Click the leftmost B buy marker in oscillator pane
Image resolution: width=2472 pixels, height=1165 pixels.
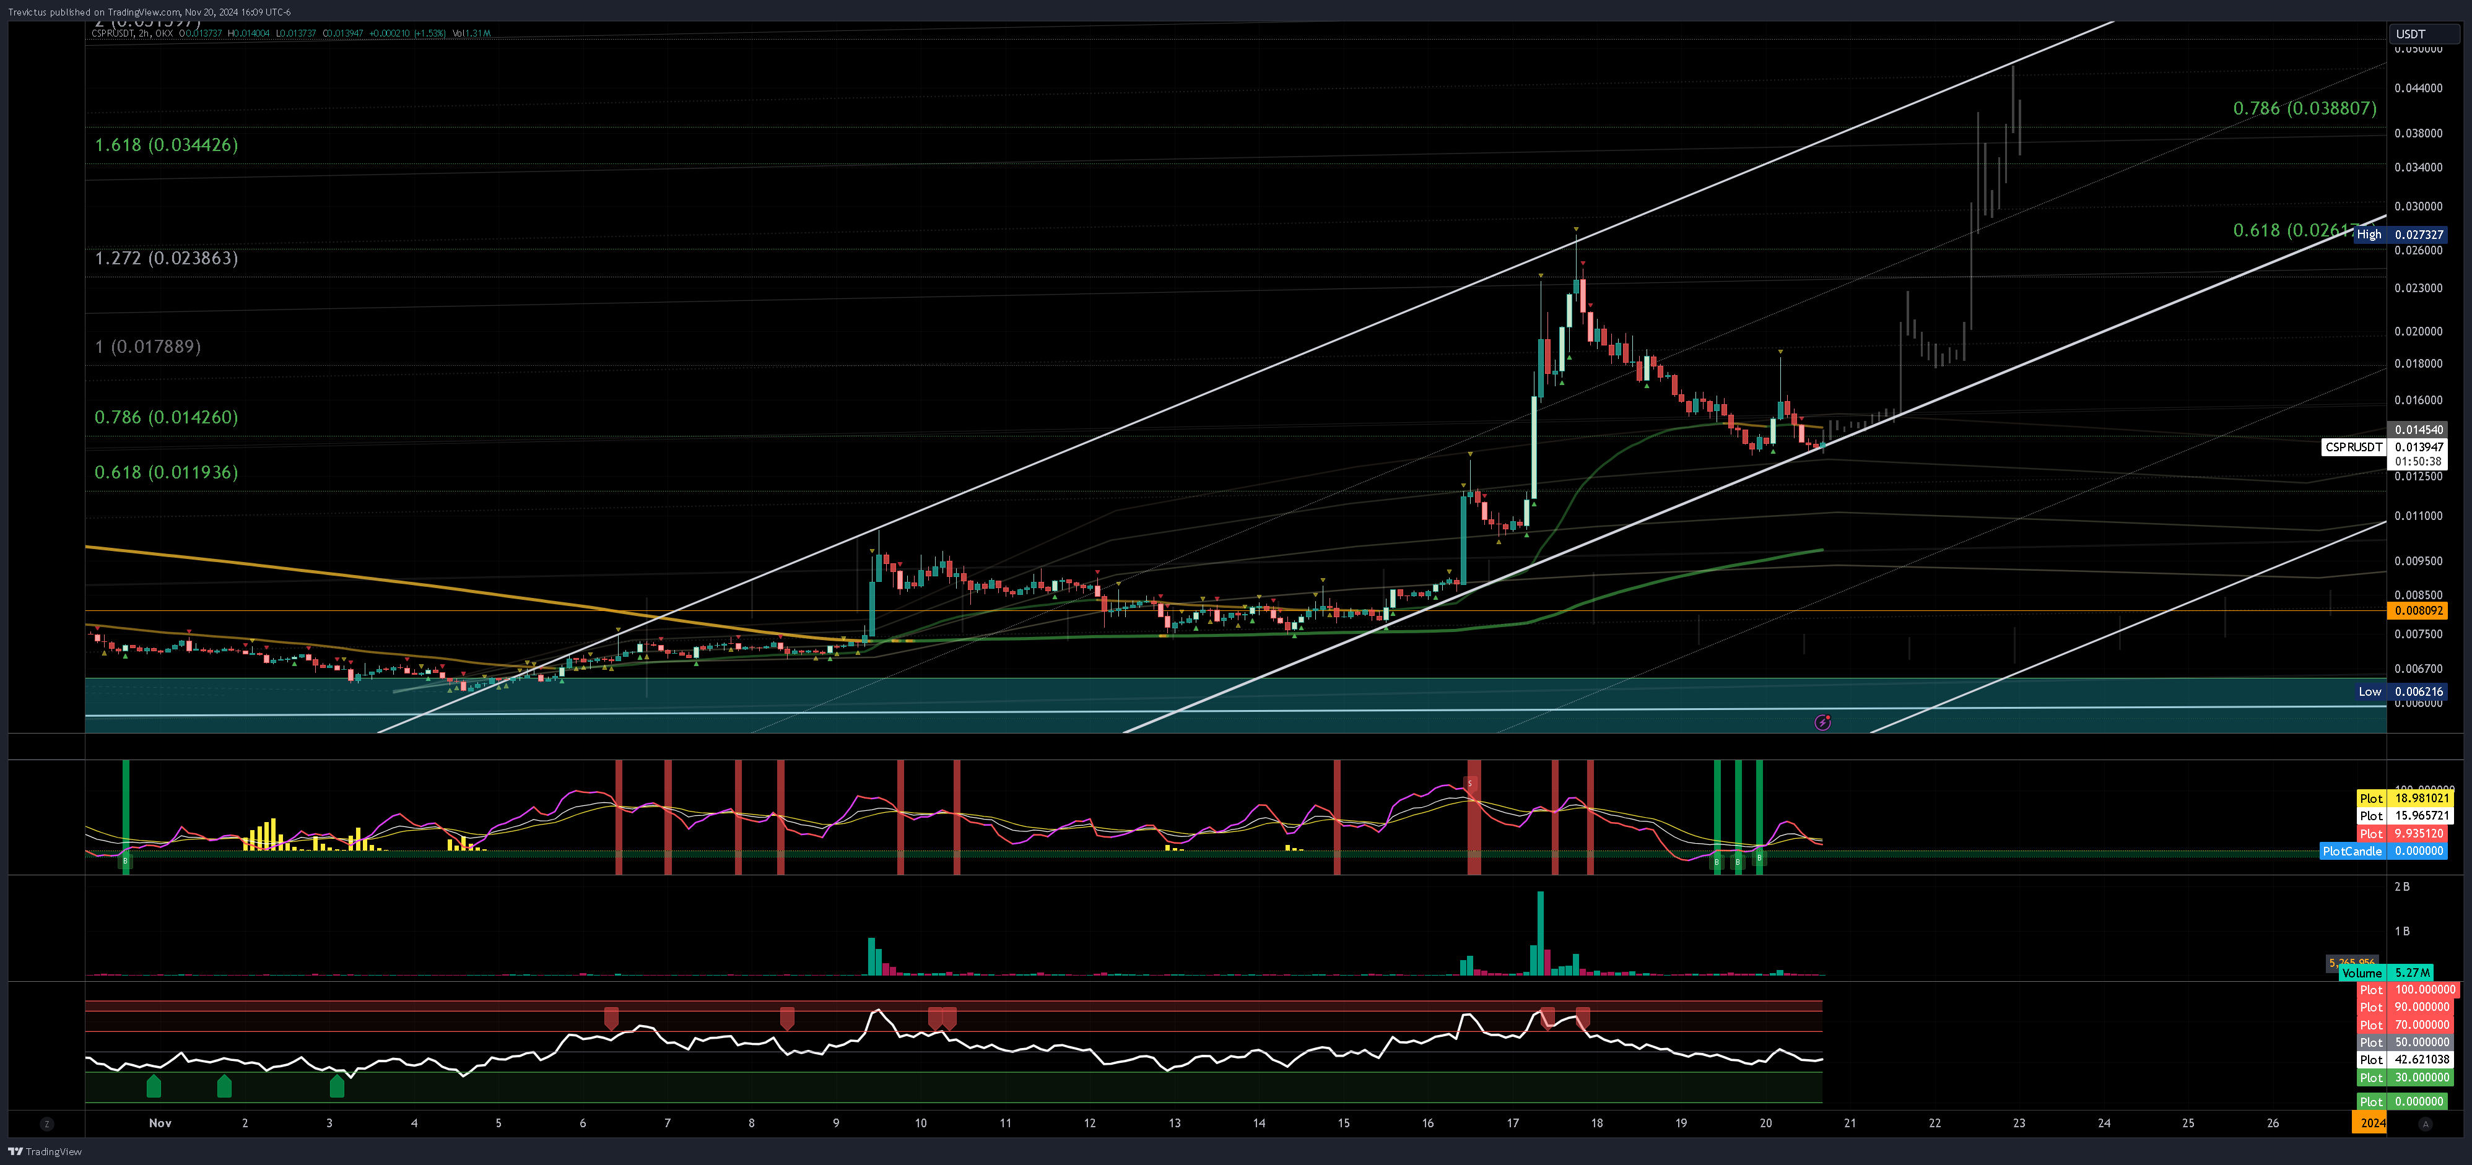[x=124, y=862]
